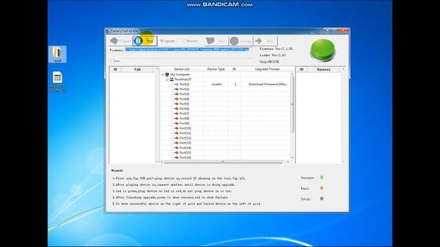Click the Upgrade Prompt column header
Screen dimensions: 440x247
[267, 69]
